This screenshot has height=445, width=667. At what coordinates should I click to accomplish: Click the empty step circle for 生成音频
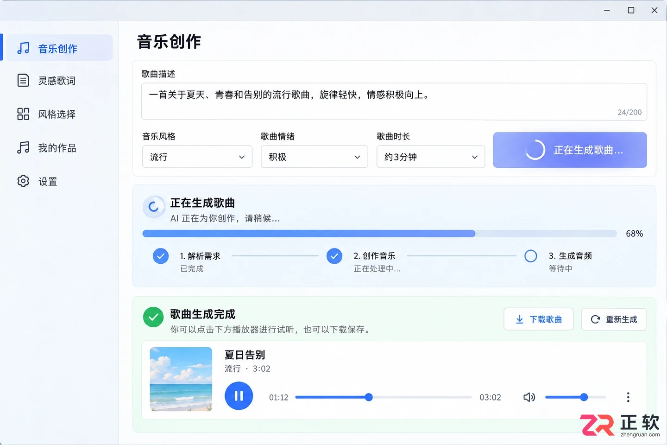[531, 256]
